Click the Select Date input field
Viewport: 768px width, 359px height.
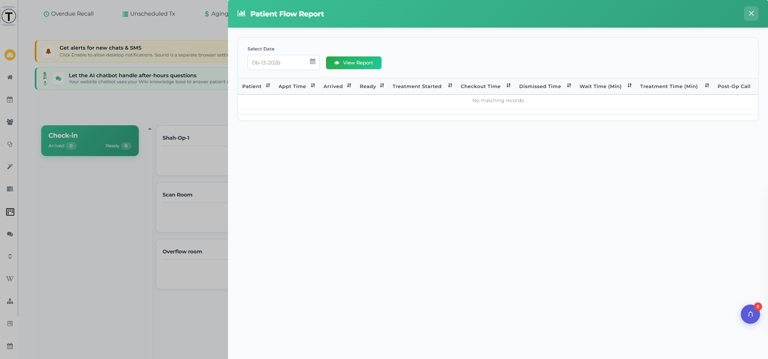283,62
